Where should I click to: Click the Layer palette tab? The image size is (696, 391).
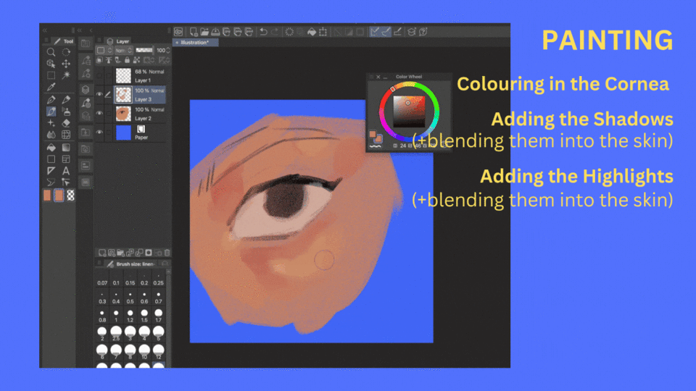tap(117, 41)
